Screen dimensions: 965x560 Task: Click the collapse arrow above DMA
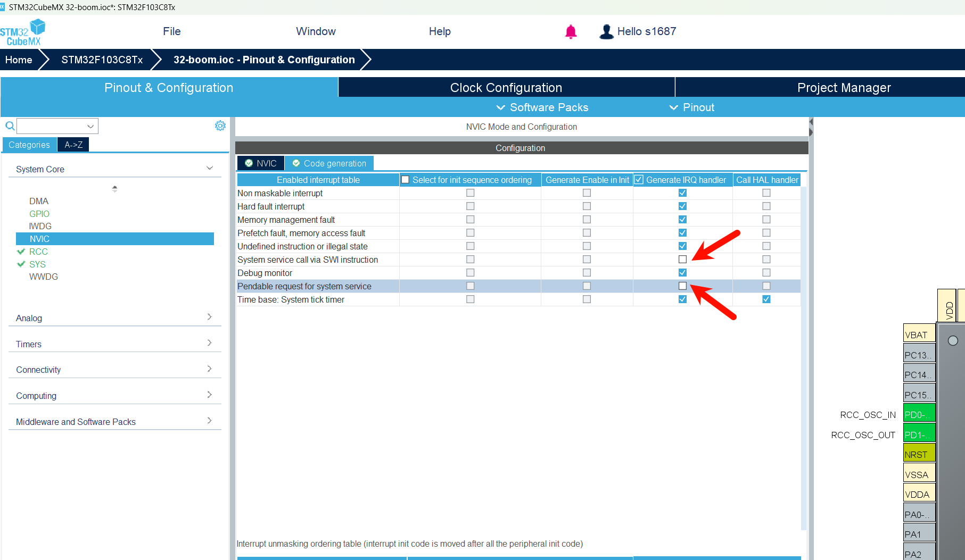tap(114, 188)
